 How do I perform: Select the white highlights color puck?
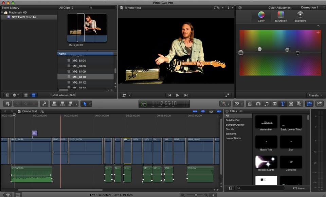(259, 49)
